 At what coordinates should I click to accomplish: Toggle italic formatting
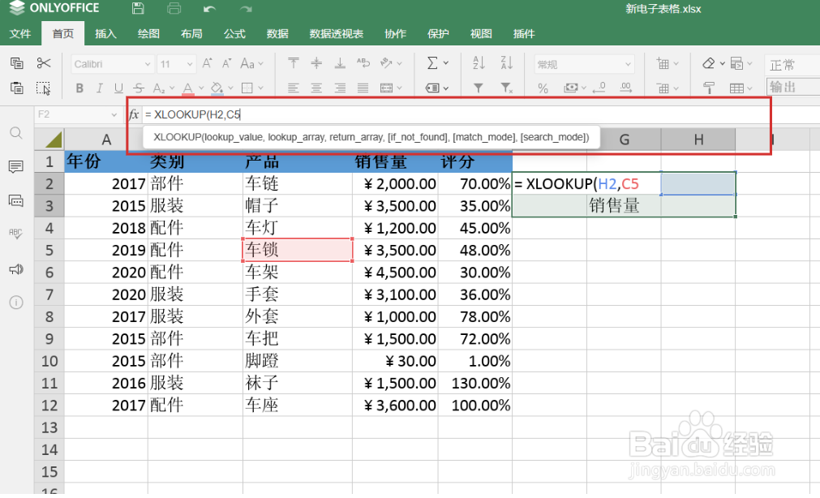[99, 88]
